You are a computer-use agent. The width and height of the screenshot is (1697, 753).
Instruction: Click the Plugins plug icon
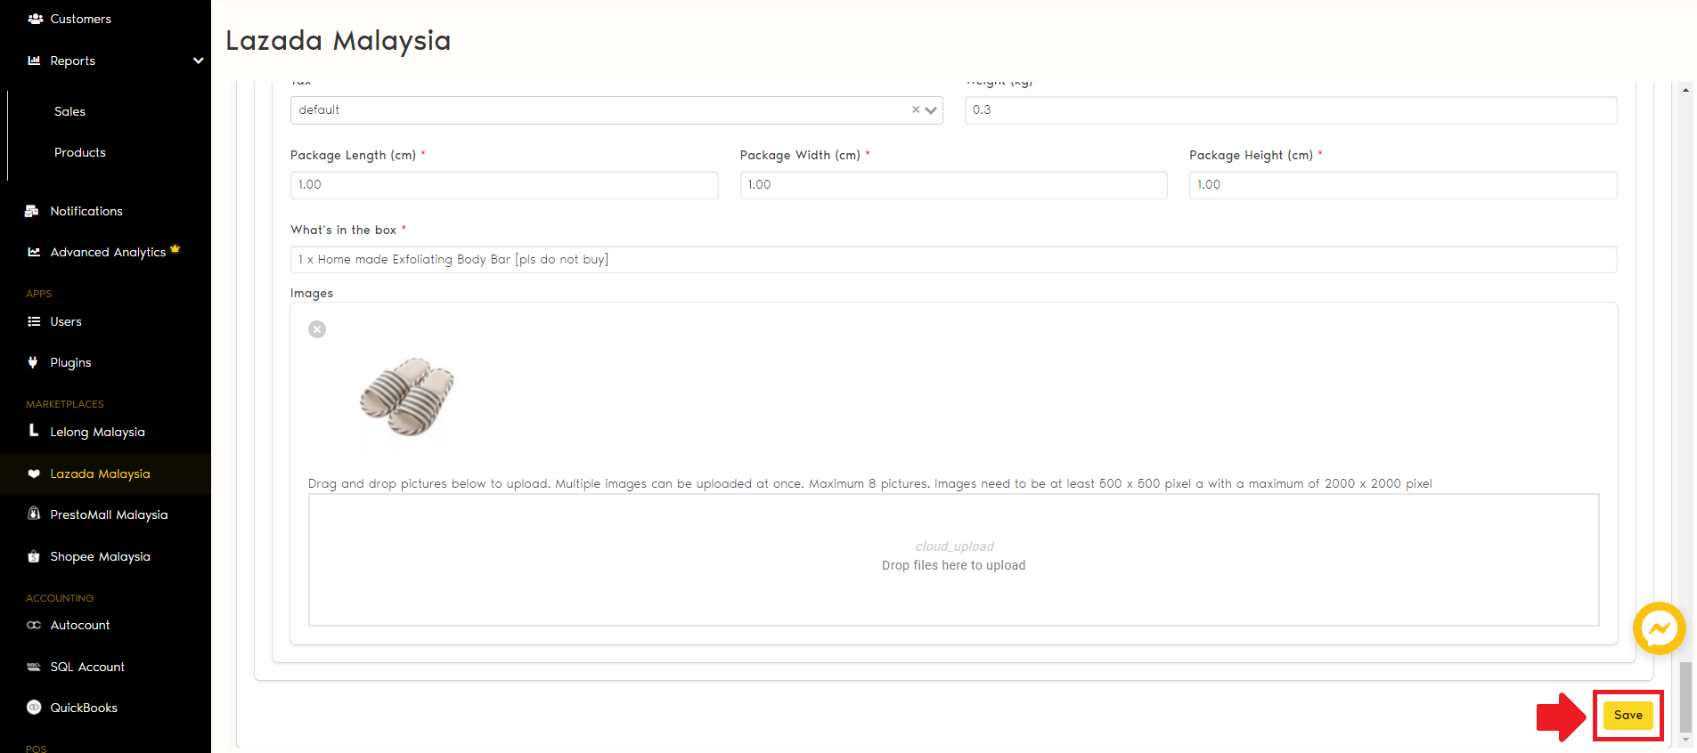(x=33, y=362)
